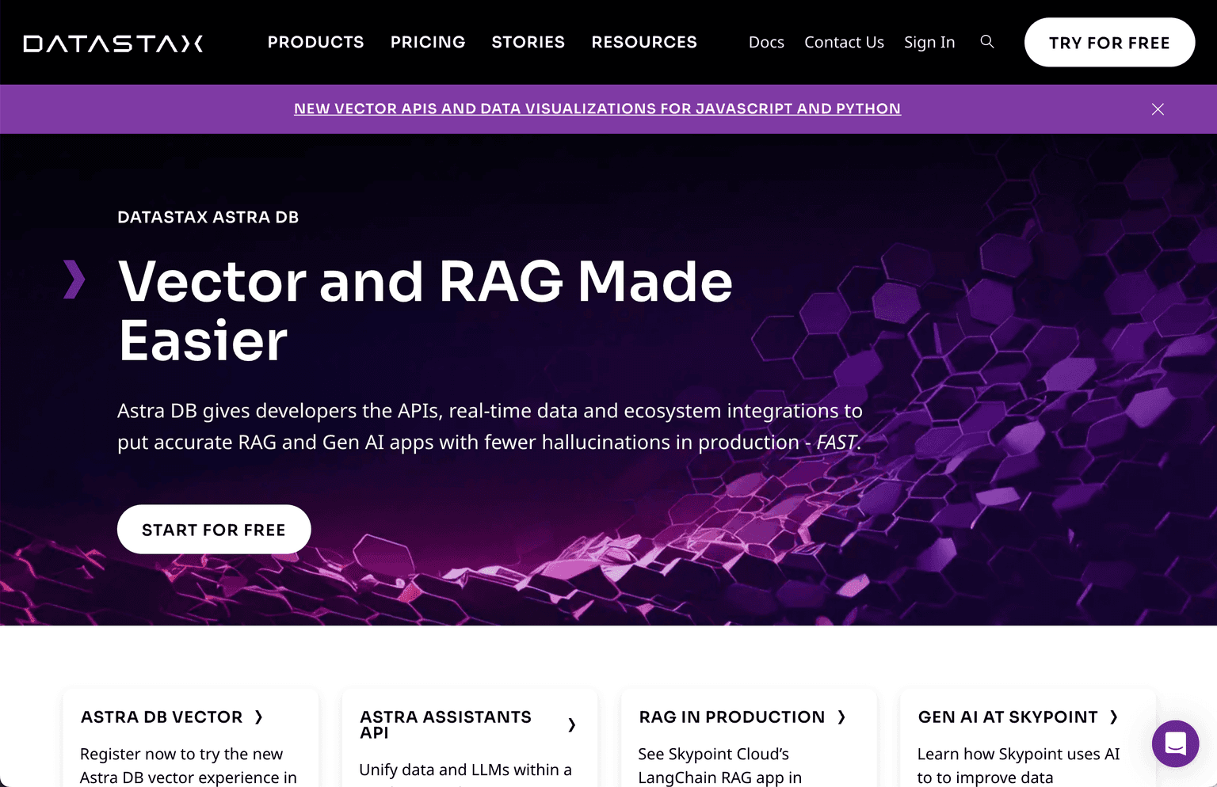Click the Learn how Skypoint uses AI text
This screenshot has height=787, width=1217.
[x=1018, y=766]
